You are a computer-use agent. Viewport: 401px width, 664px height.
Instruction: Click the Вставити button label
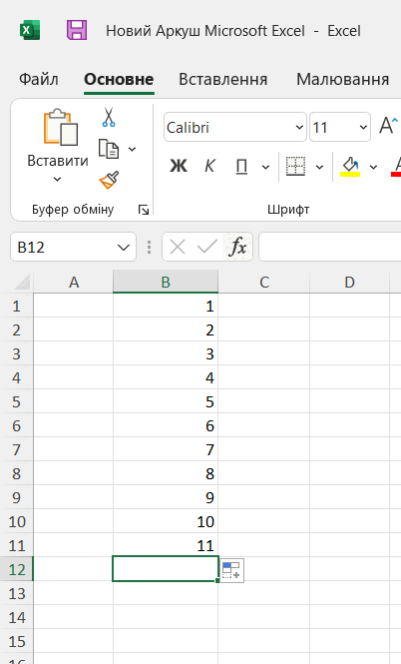58,161
